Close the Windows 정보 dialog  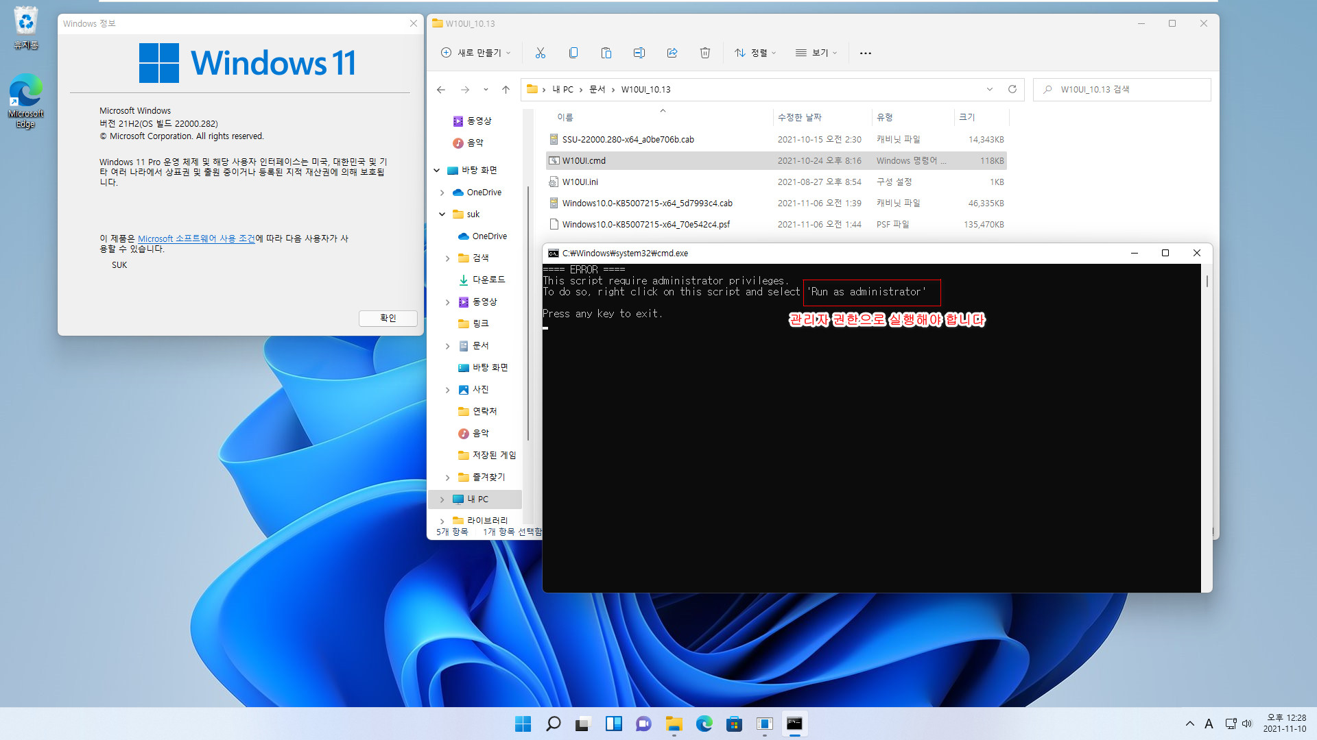pos(414,23)
